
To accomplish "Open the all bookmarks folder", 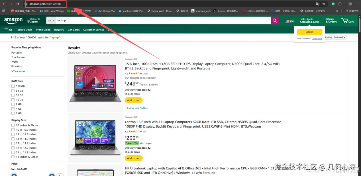I will coord(351,11).
